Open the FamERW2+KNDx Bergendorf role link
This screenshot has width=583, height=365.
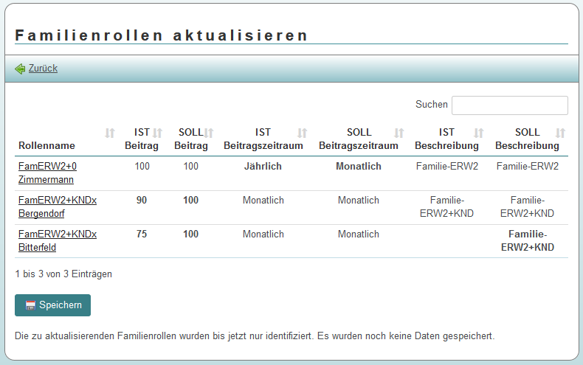[57, 206]
